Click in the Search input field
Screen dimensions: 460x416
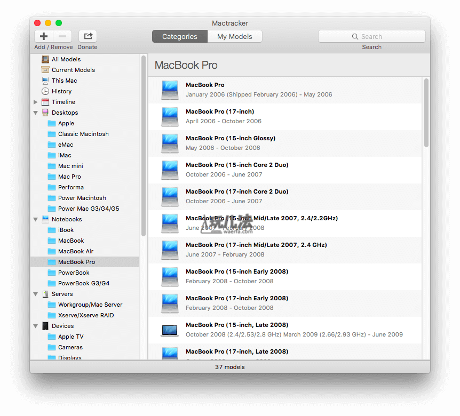(372, 37)
